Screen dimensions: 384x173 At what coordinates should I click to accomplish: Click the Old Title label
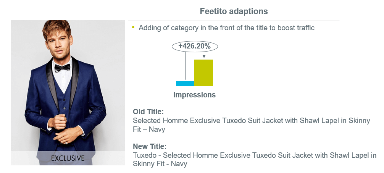[148, 112]
